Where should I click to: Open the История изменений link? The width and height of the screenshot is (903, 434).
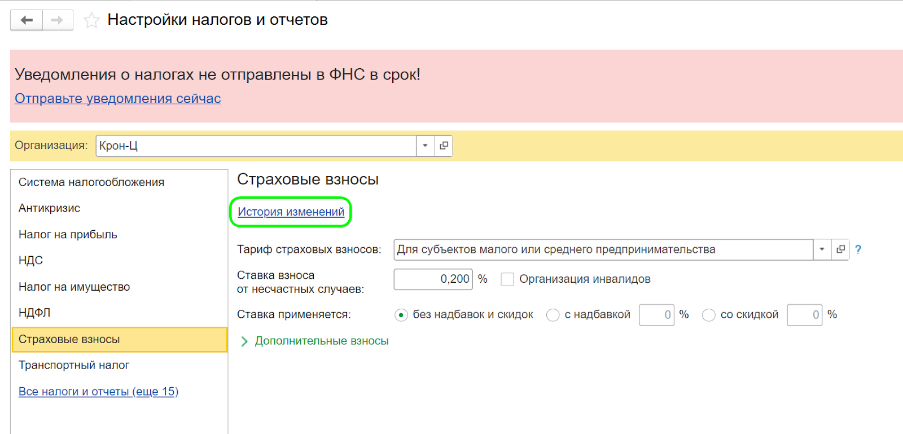(x=291, y=212)
